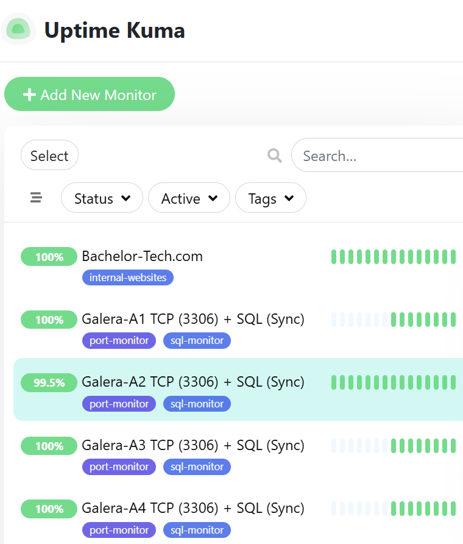This screenshot has height=544, width=463.
Task: Click the 100% uptime badge for Bachelor-Tech.com
Action: pyautogui.click(x=49, y=257)
